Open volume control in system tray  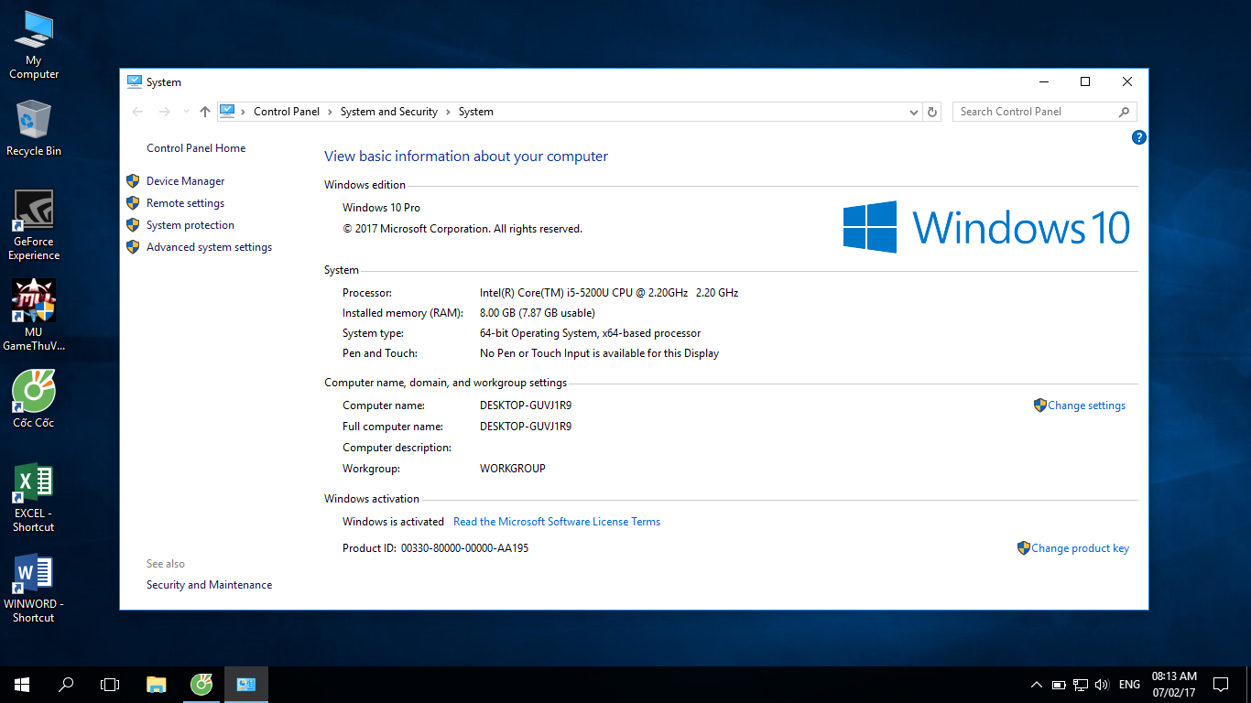1102,685
